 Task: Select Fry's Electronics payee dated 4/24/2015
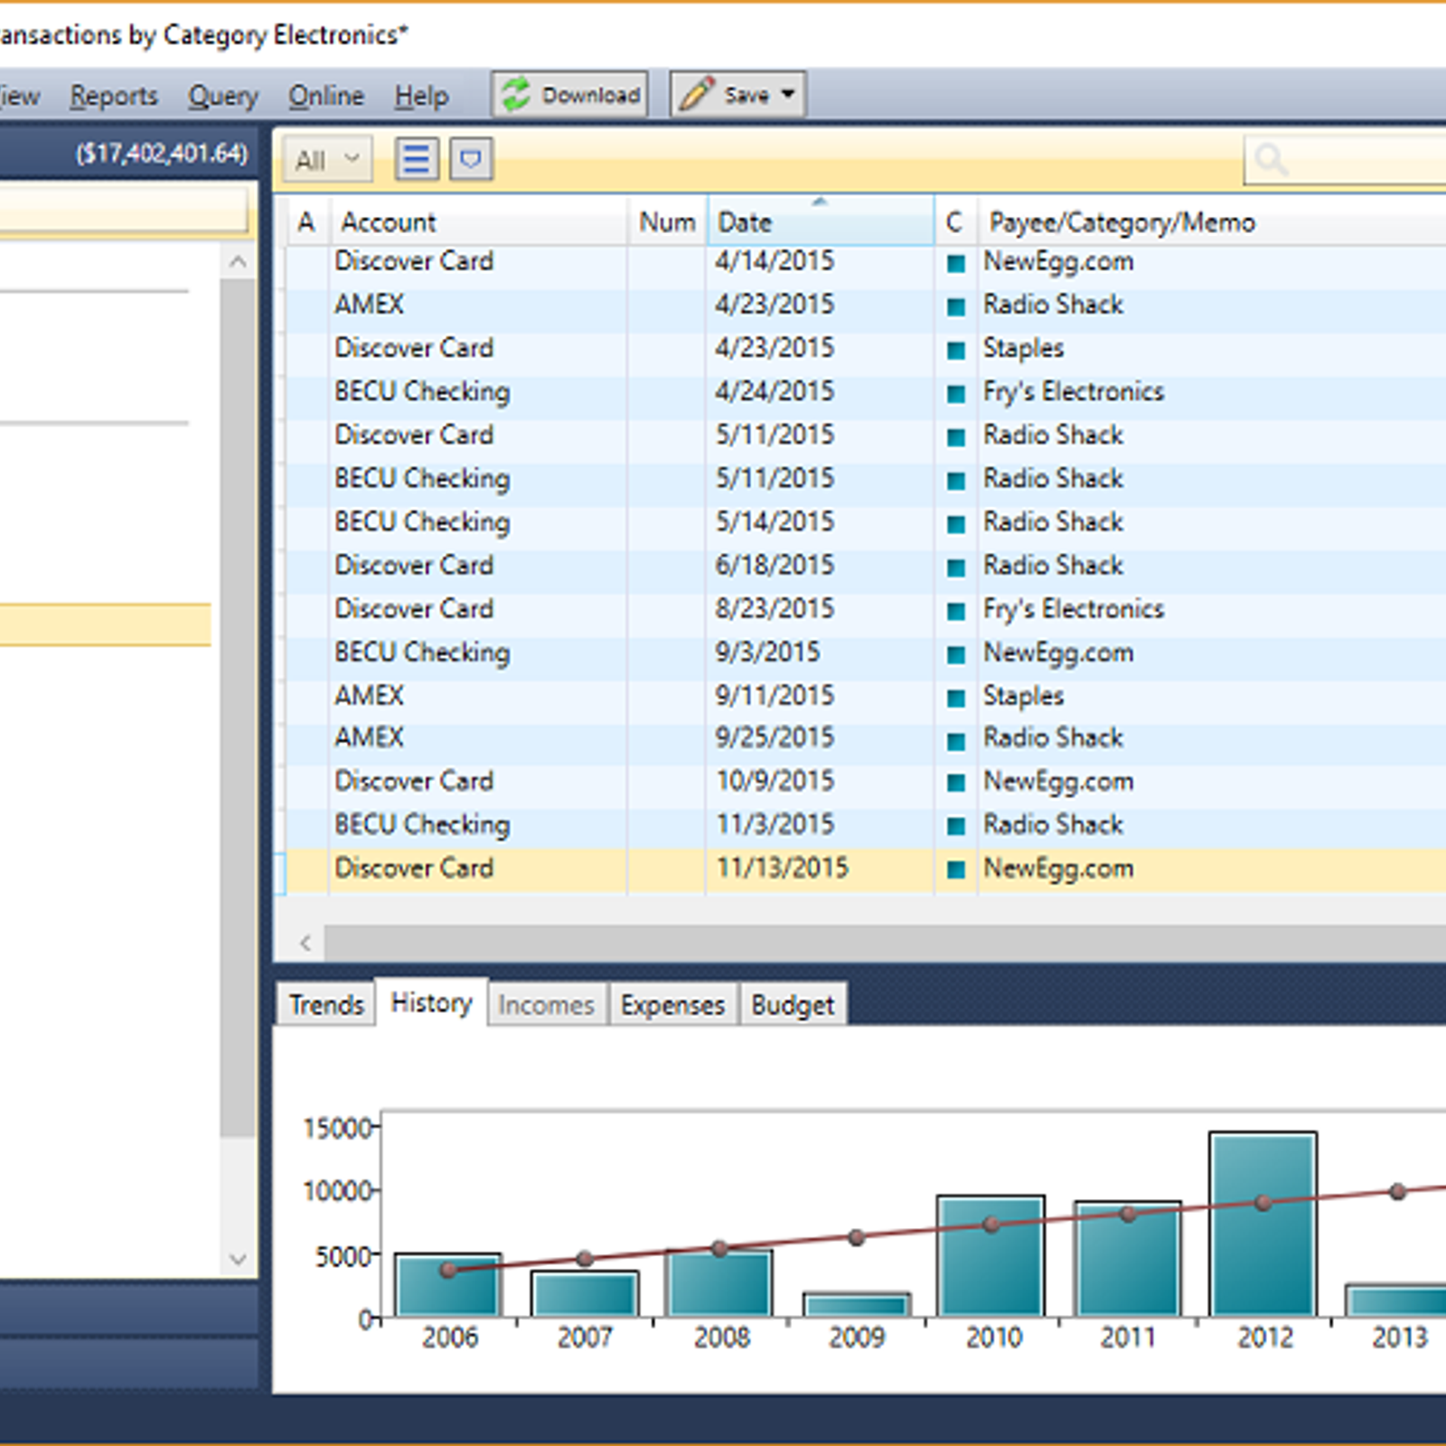1074,392
